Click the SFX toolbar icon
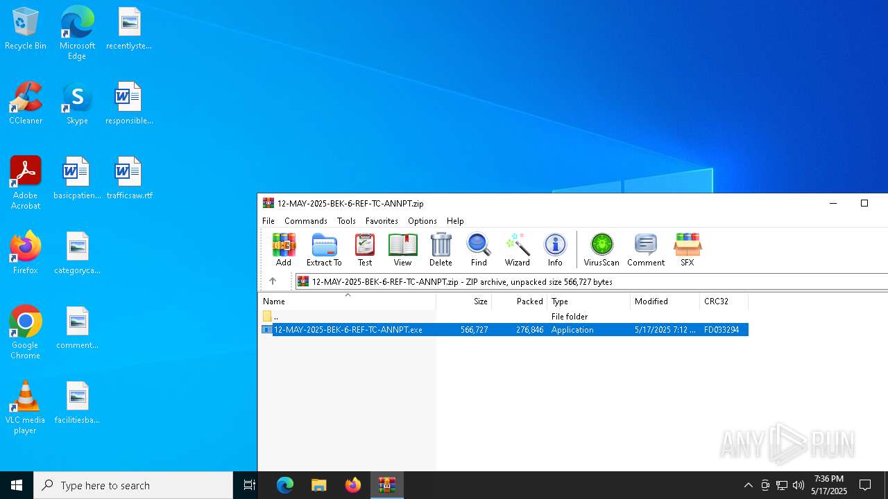888x499 pixels. click(x=688, y=249)
